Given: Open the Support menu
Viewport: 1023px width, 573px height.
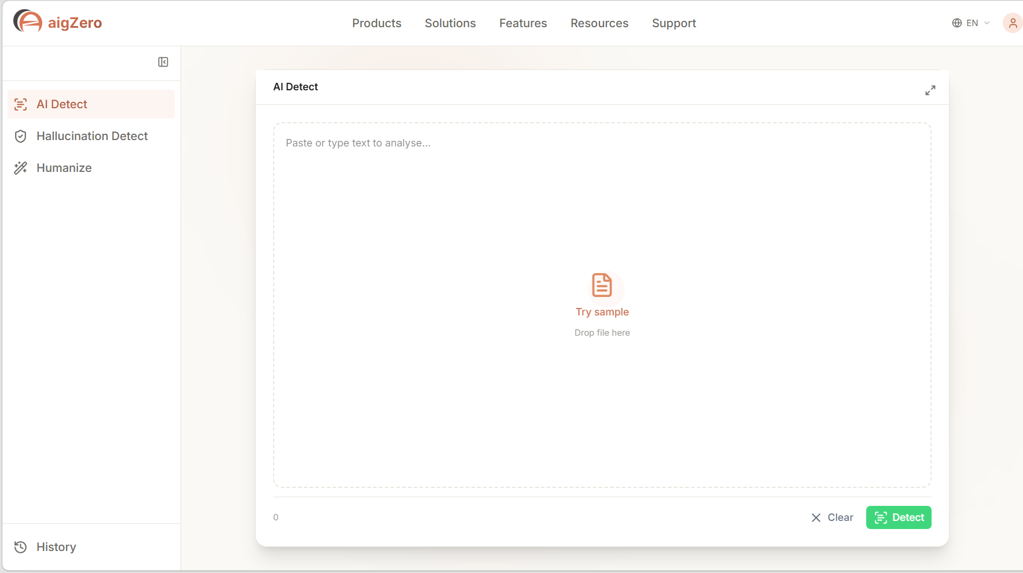Looking at the screenshot, I should 674,23.
